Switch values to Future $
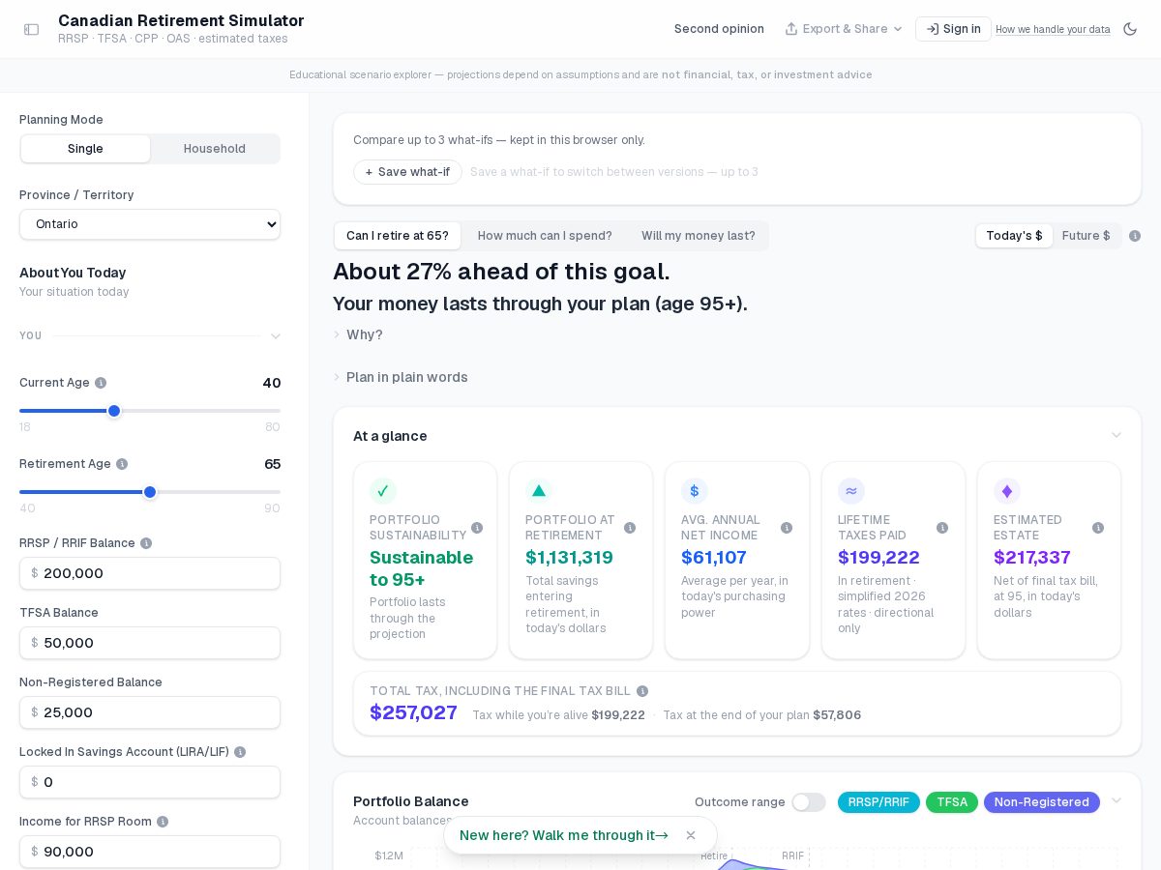 [1087, 236]
